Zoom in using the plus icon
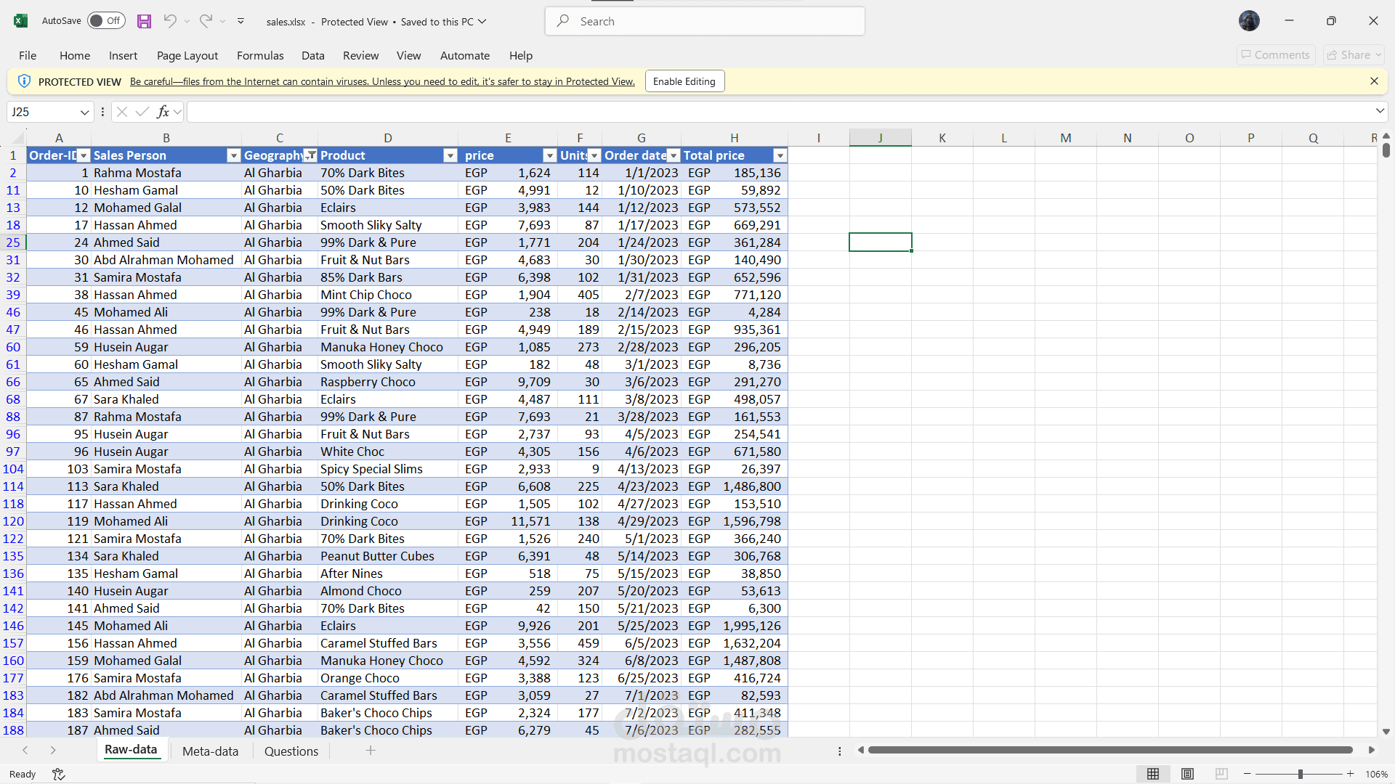The image size is (1395, 784). 1350,774
